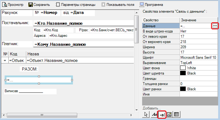The image size is (220, 120).
Task: Select the =Кто.Банк/счет.ВЕСЬ_текст field
Action: [x=112, y=30]
